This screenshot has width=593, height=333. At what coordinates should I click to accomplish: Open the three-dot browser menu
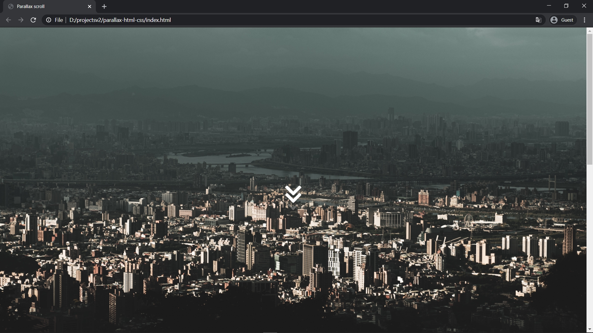(x=584, y=20)
